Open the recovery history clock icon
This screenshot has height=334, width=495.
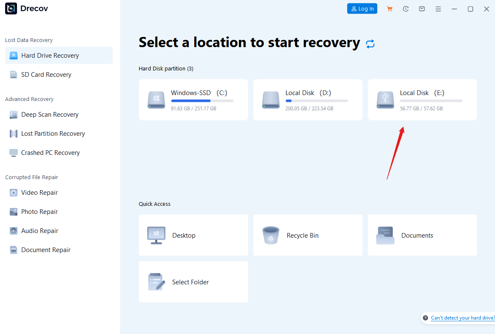point(406,8)
